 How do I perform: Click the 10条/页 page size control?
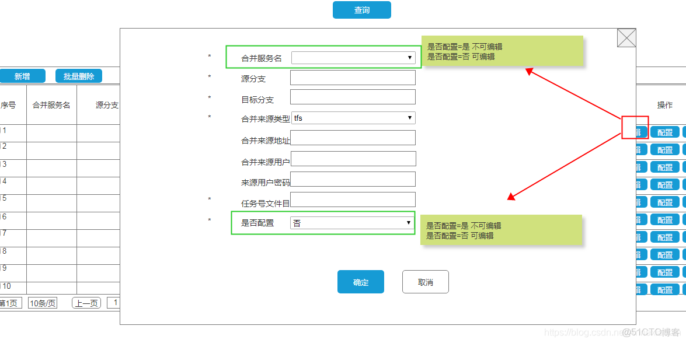[42, 303]
